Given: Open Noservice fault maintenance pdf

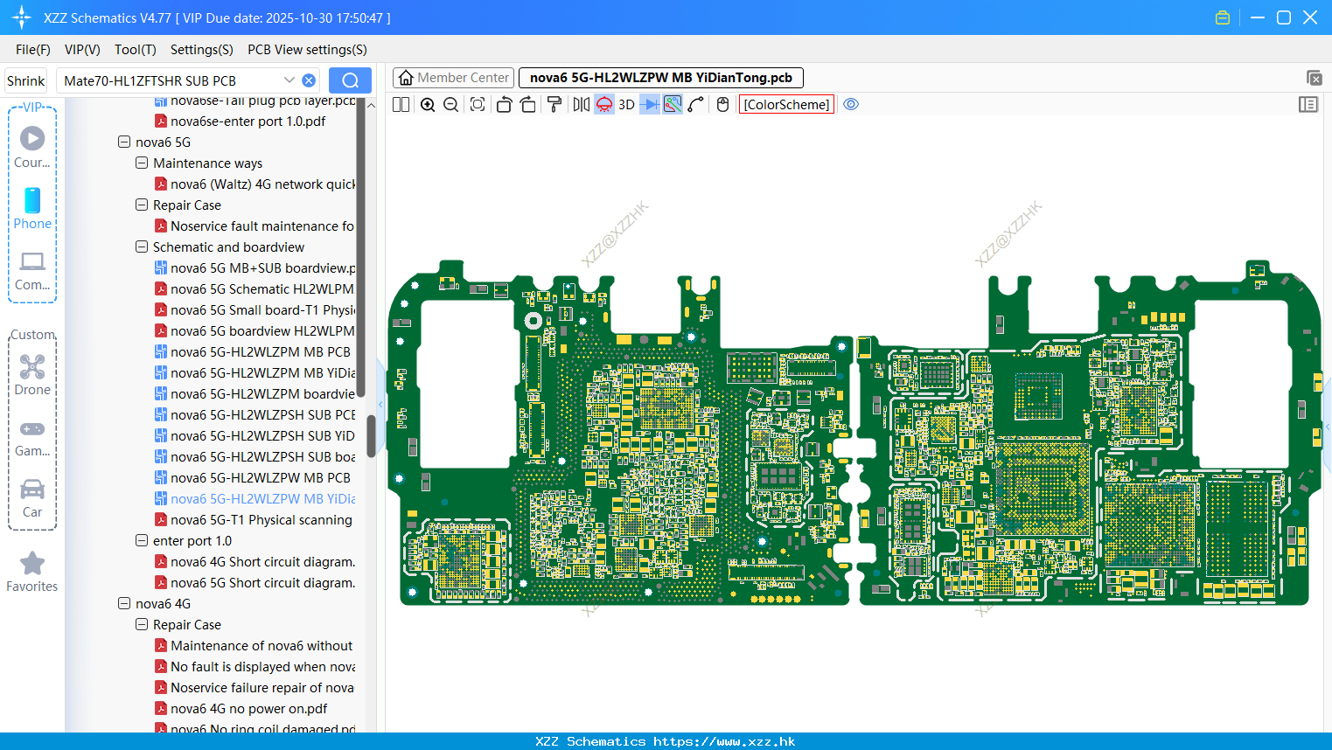Looking at the screenshot, I should (255, 226).
